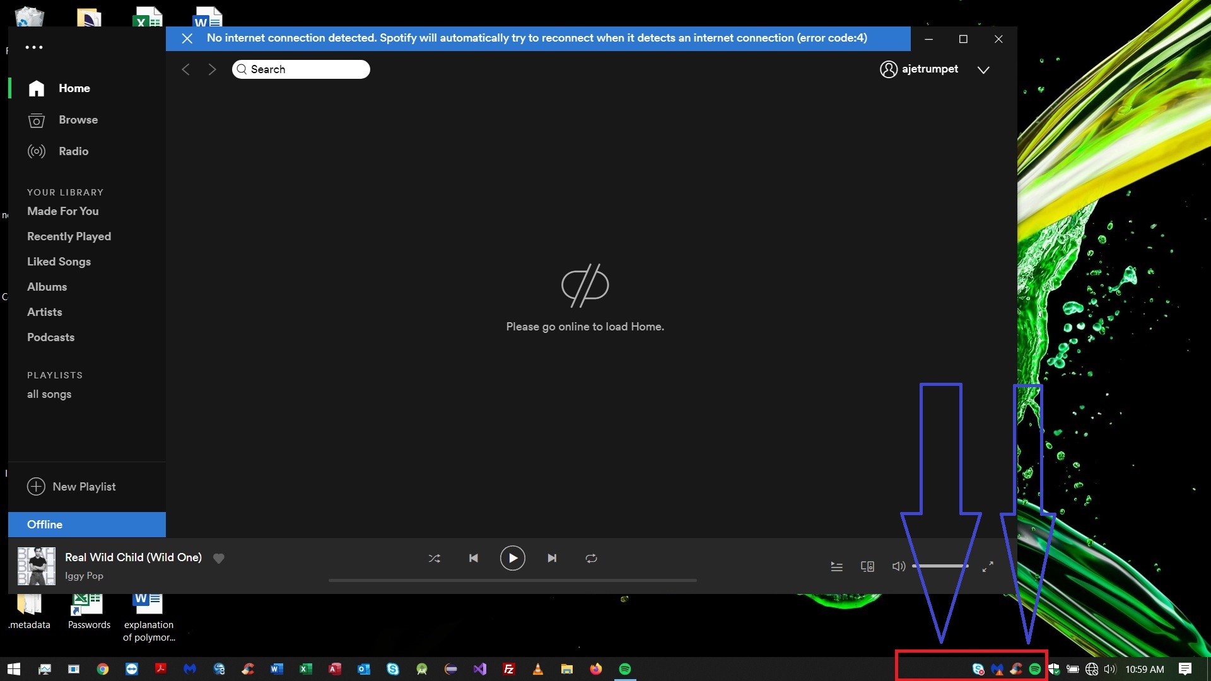Open Word from taskbar
The width and height of the screenshot is (1211, 681).
click(x=277, y=669)
